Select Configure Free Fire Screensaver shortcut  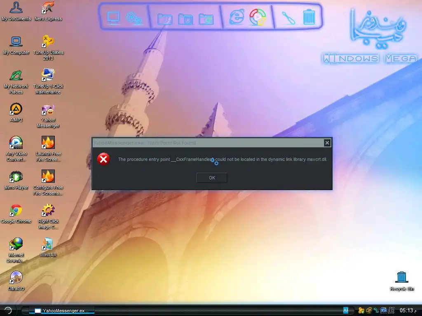pyautogui.click(x=48, y=183)
